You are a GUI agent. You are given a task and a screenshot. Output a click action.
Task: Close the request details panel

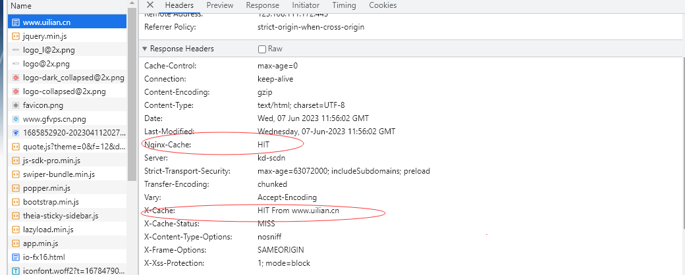pos(150,5)
